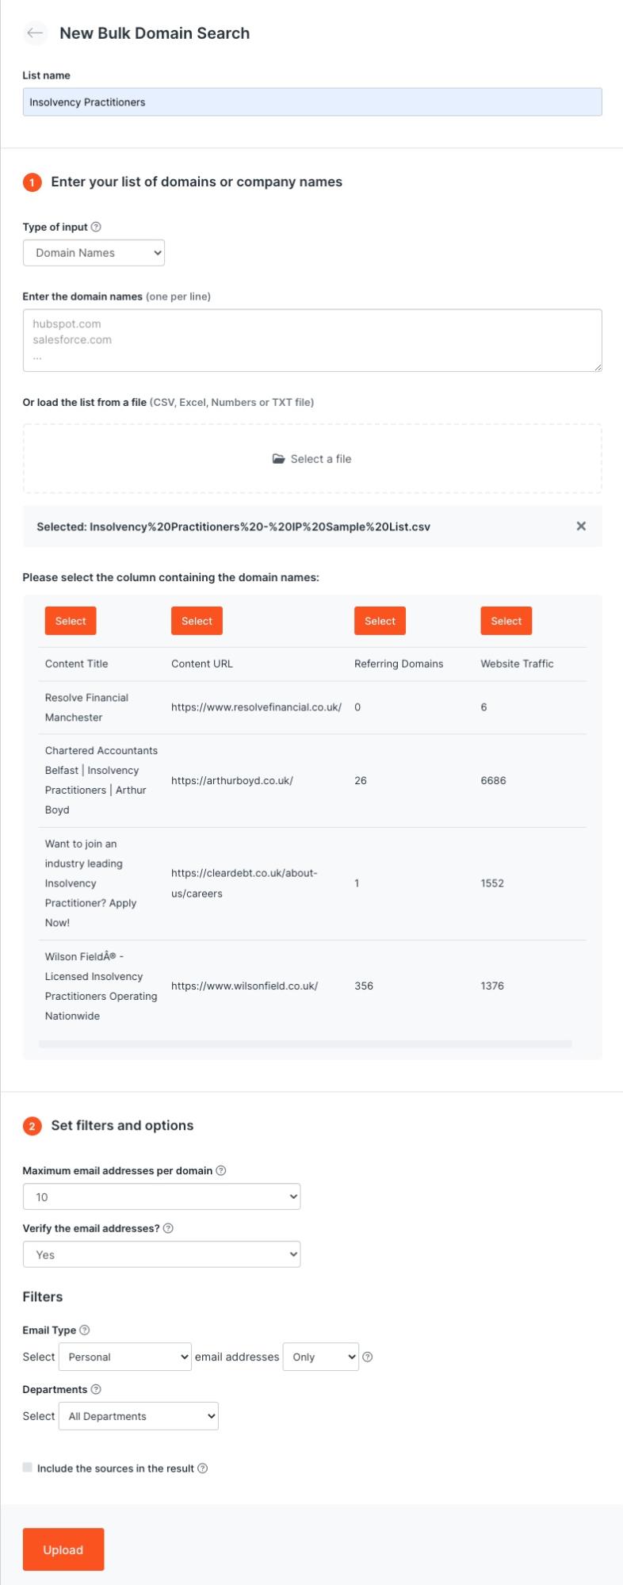This screenshot has height=1585, width=623.
Task: Open the All Departments dropdown
Action: pyautogui.click(x=138, y=1415)
